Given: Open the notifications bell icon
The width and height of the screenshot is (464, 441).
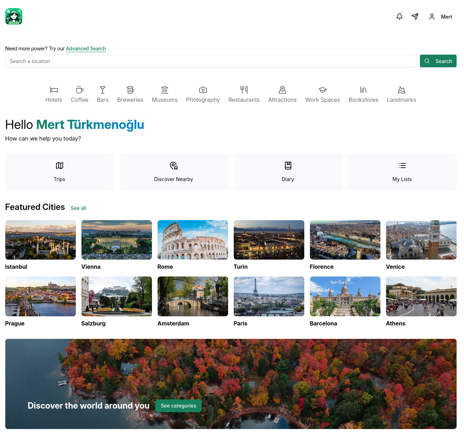Looking at the screenshot, I should pyautogui.click(x=399, y=17).
